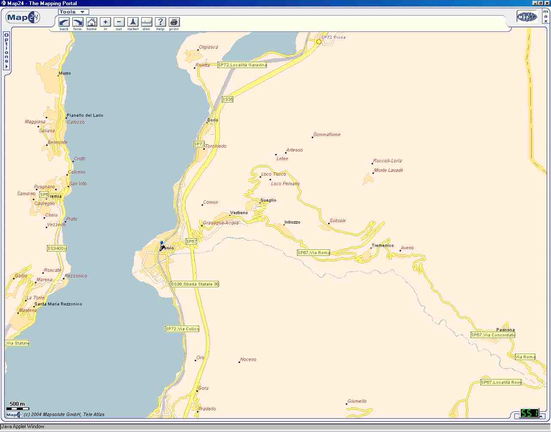The image size is (551, 432).
Task: Select the distance measuring ruler tool
Action: pyautogui.click(x=147, y=22)
